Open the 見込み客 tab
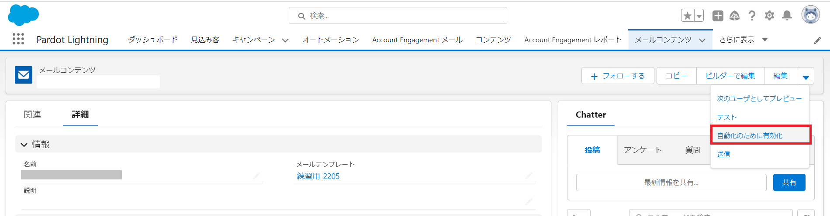Image resolution: width=830 pixels, height=216 pixels. (205, 40)
